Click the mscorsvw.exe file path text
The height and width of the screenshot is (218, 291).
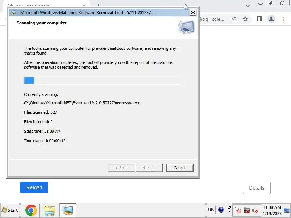pyautogui.click(x=82, y=103)
